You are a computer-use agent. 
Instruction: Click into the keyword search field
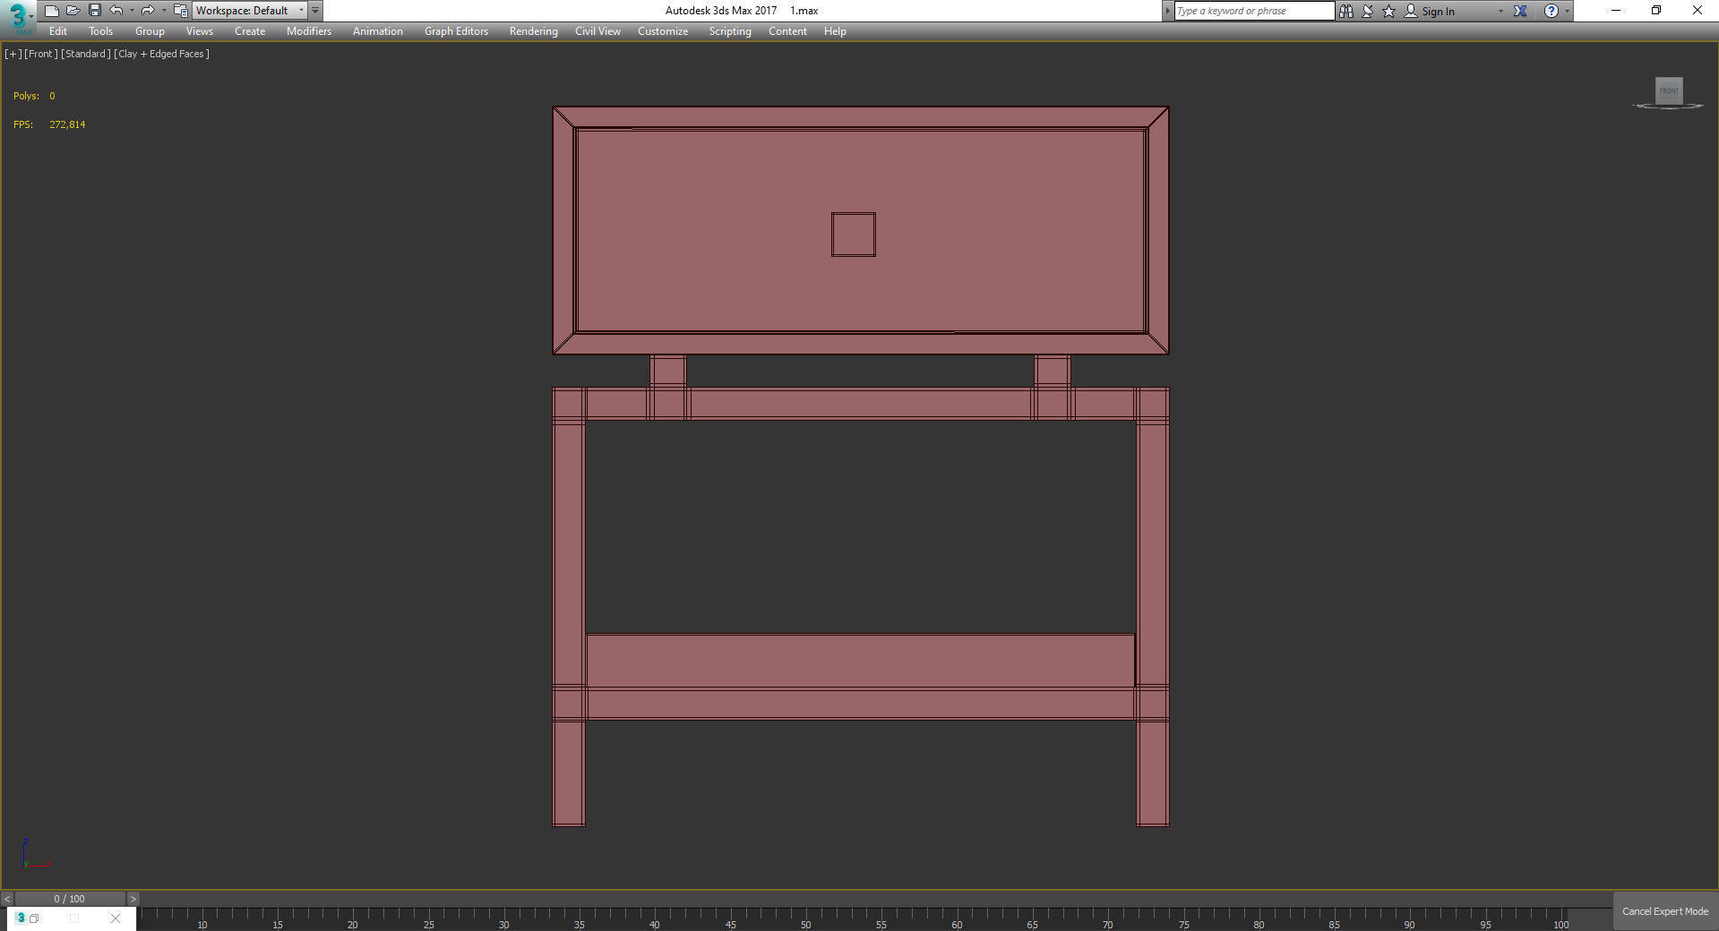pos(1254,11)
